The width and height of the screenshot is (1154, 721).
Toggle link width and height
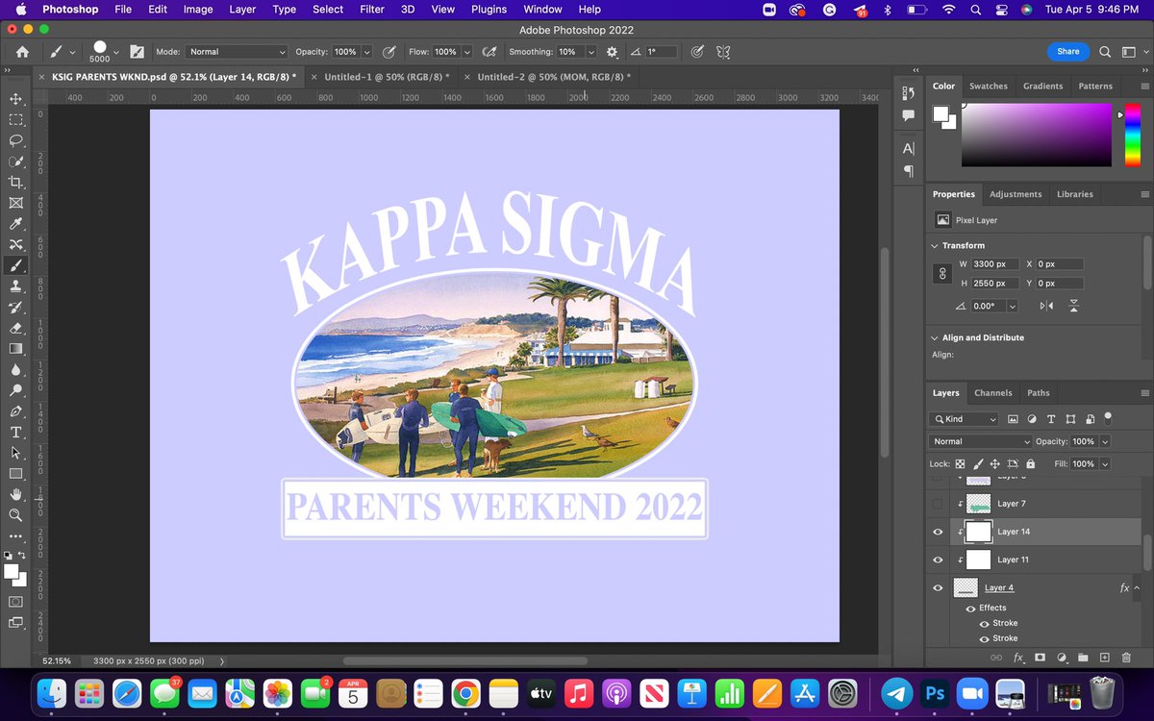point(942,274)
